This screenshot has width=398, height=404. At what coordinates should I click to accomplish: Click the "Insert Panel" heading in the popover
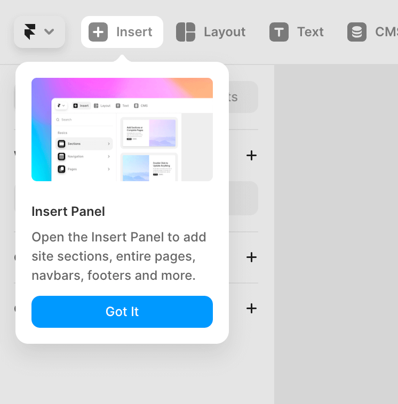pyautogui.click(x=68, y=212)
